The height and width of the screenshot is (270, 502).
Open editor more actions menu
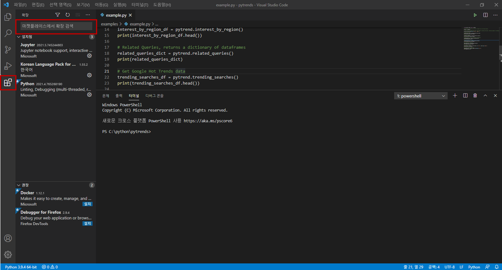click(x=495, y=15)
